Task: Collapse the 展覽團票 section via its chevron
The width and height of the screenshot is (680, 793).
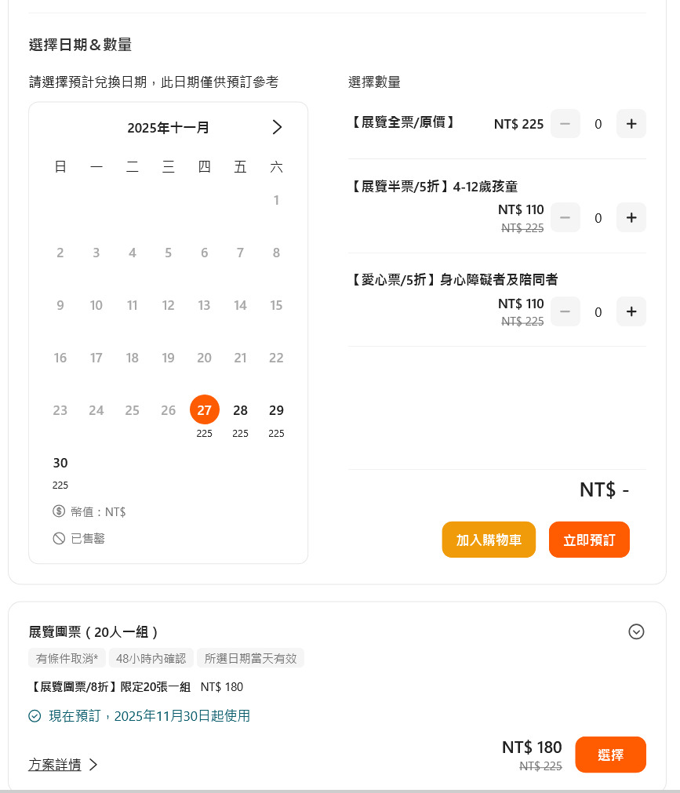Action: click(636, 631)
